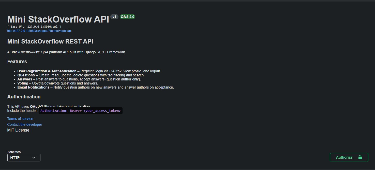Click the Questions feature bullet
Screen dimensions: 375x170
[81, 75]
